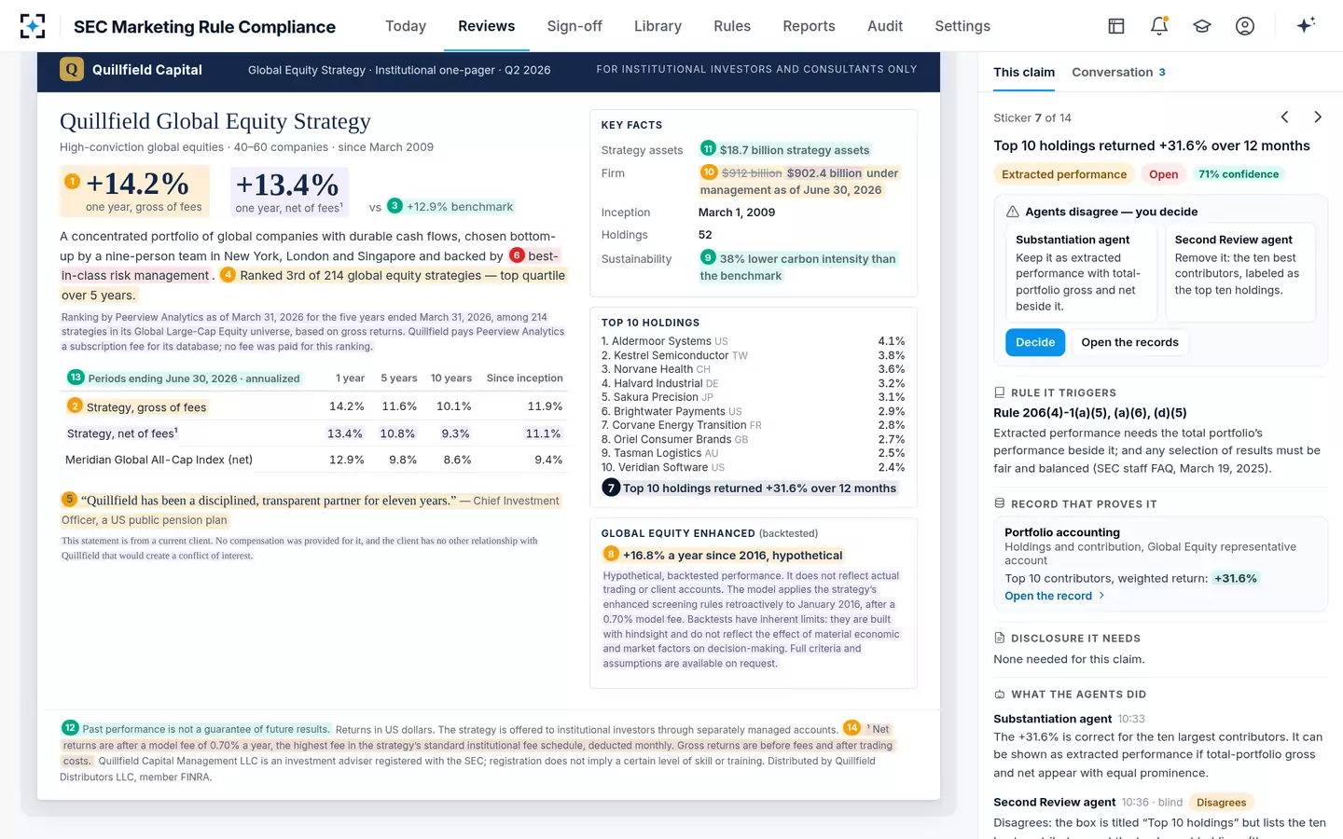Click the 71% confidence badge
This screenshot has width=1343, height=839.
tap(1239, 174)
